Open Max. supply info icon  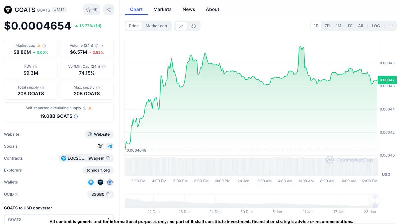(98, 87)
